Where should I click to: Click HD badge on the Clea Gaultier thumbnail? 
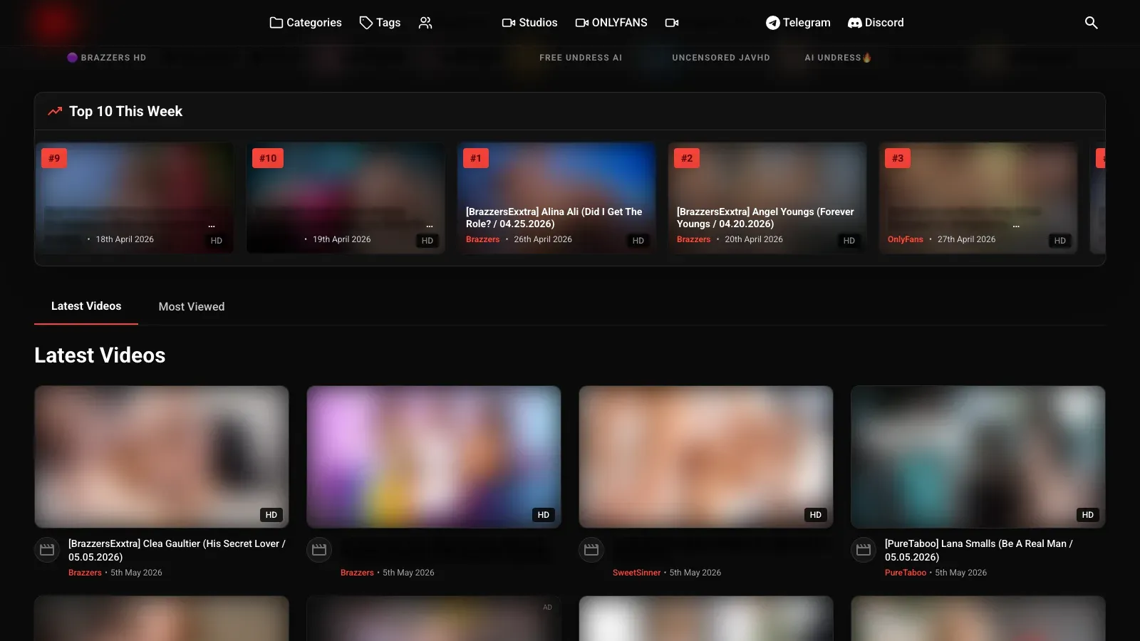click(x=271, y=515)
